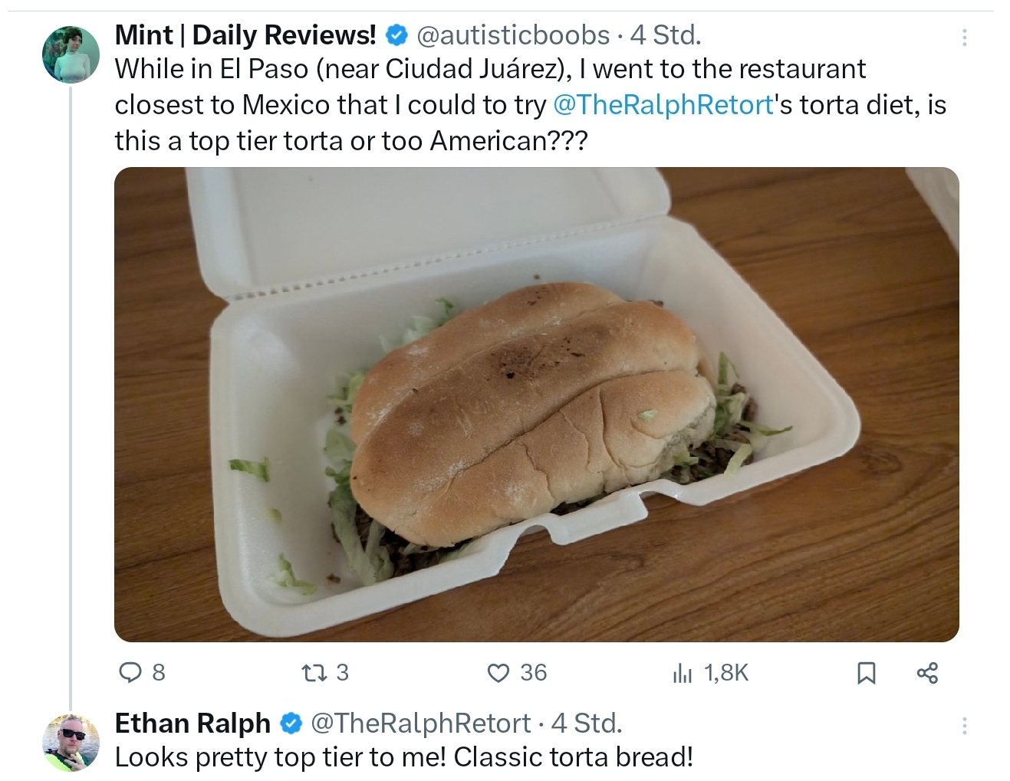Screen dimensions: 1010x781
Task: Bookmark Mint's tweet
Action: pos(866,673)
